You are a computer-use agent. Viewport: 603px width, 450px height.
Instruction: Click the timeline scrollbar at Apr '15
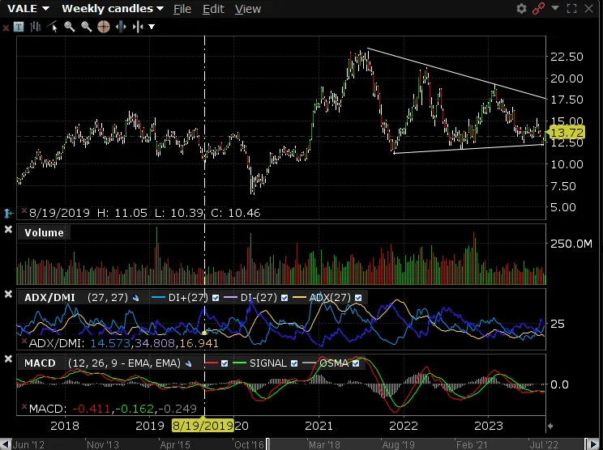[175, 445]
